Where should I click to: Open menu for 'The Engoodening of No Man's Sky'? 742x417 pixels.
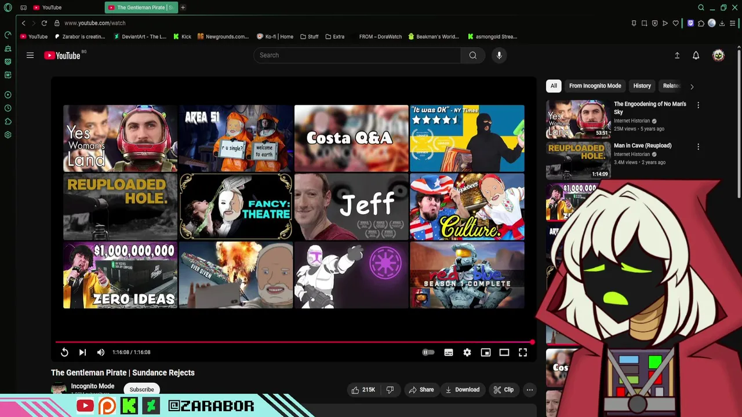tap(698, 105)
